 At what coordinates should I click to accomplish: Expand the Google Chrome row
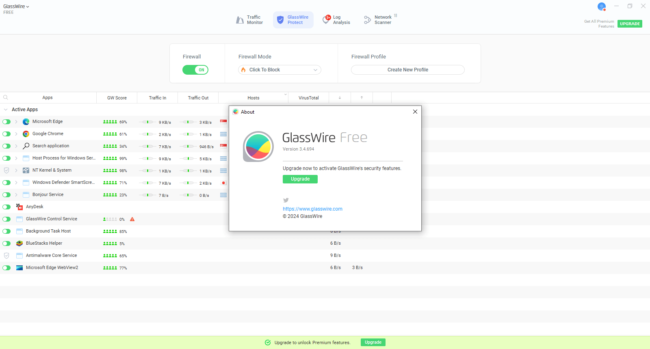(16, 134)
